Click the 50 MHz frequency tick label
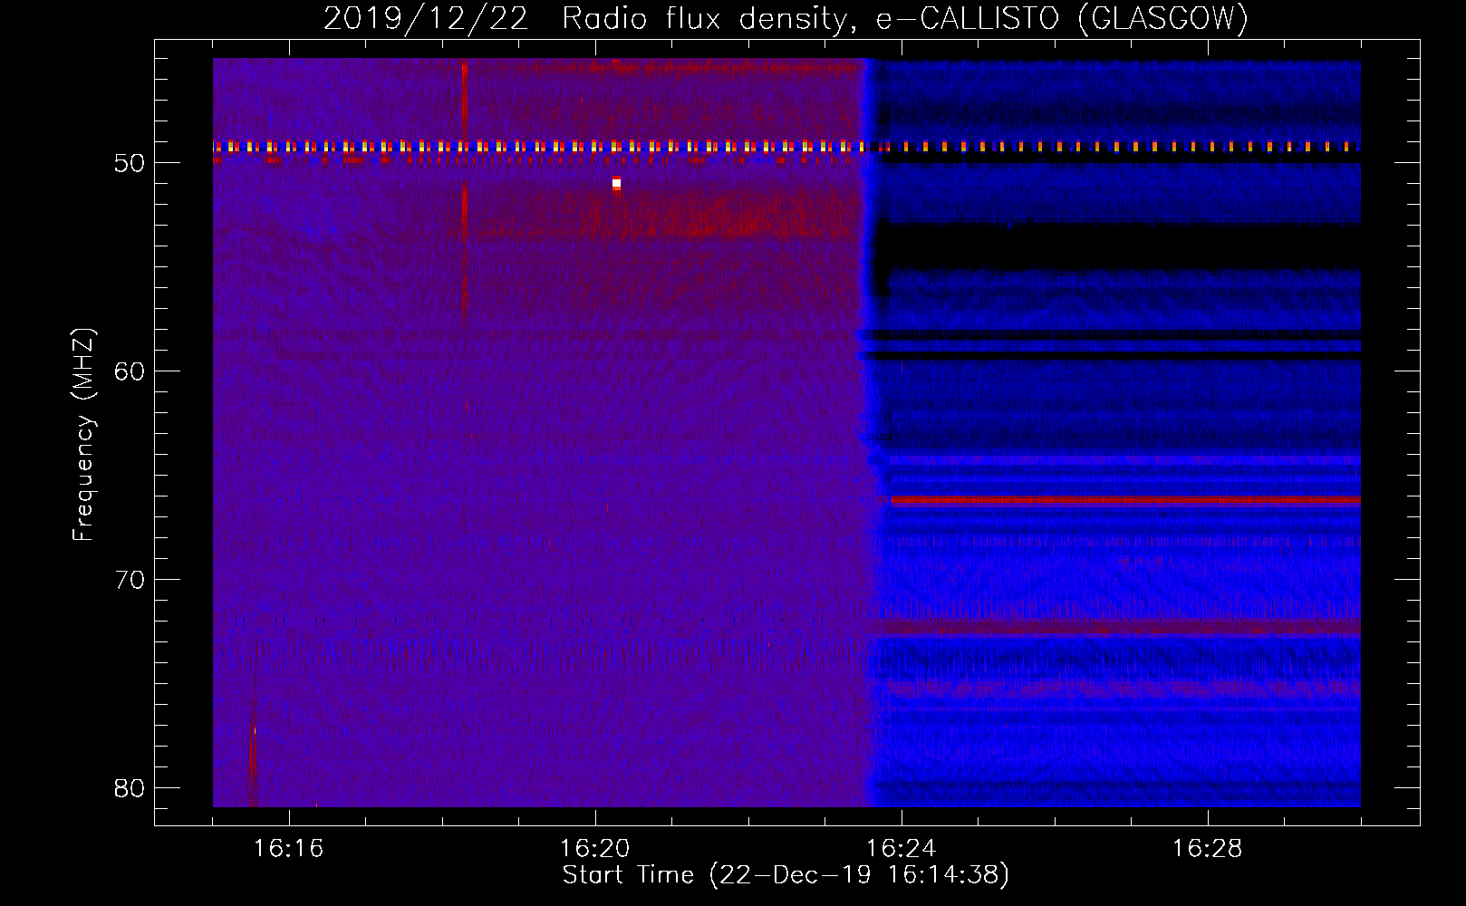 130,163
